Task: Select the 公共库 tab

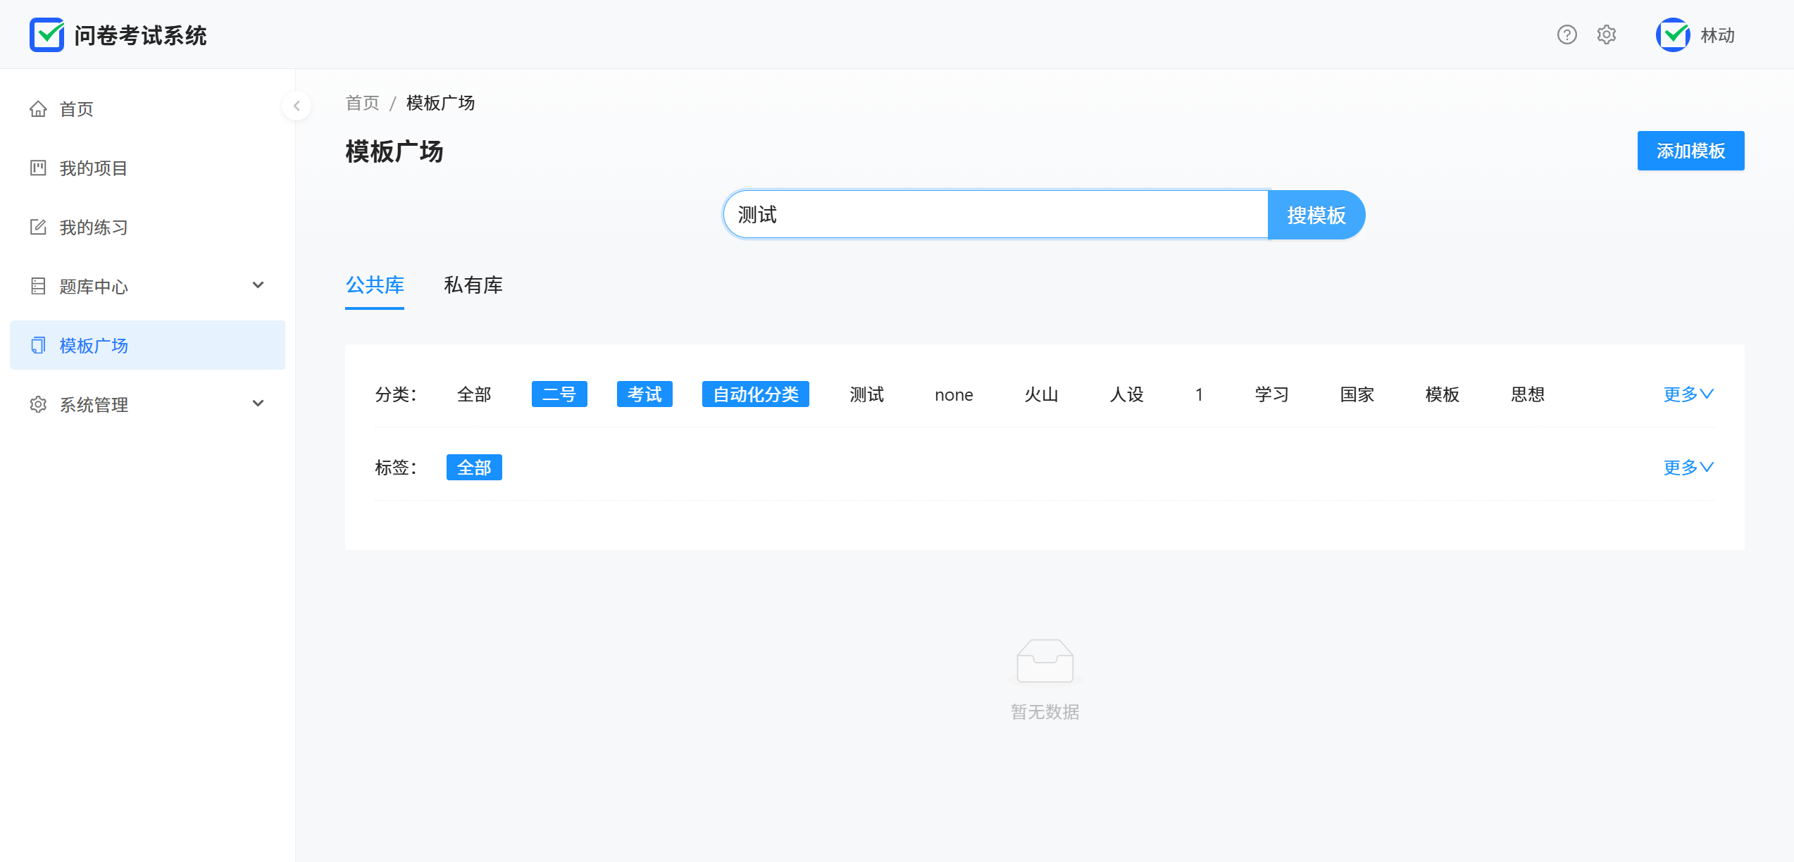Action: (x=375, y=285)
